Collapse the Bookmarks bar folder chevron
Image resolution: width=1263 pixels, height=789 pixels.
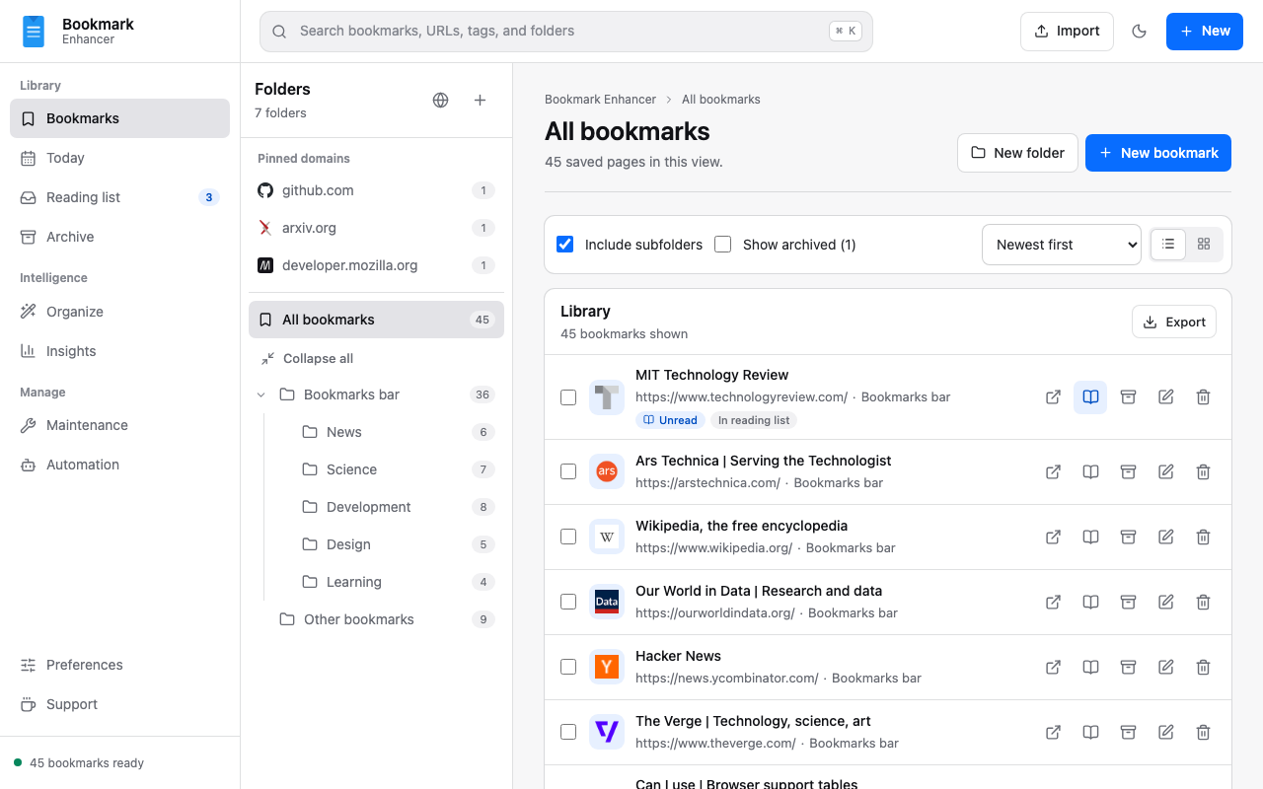click(x=261, y=394)
